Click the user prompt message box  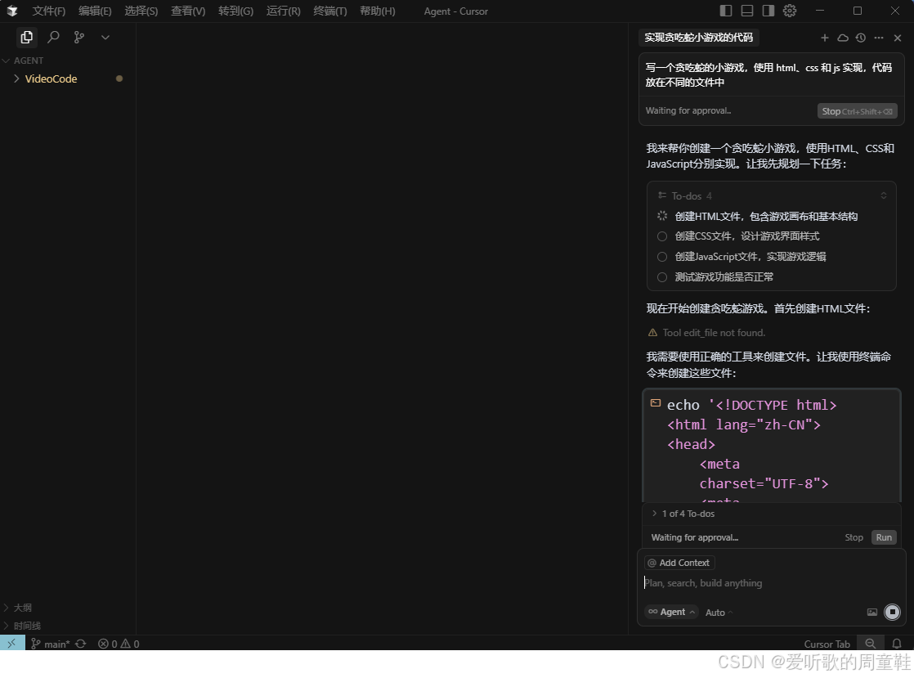[x=771, y=74]
